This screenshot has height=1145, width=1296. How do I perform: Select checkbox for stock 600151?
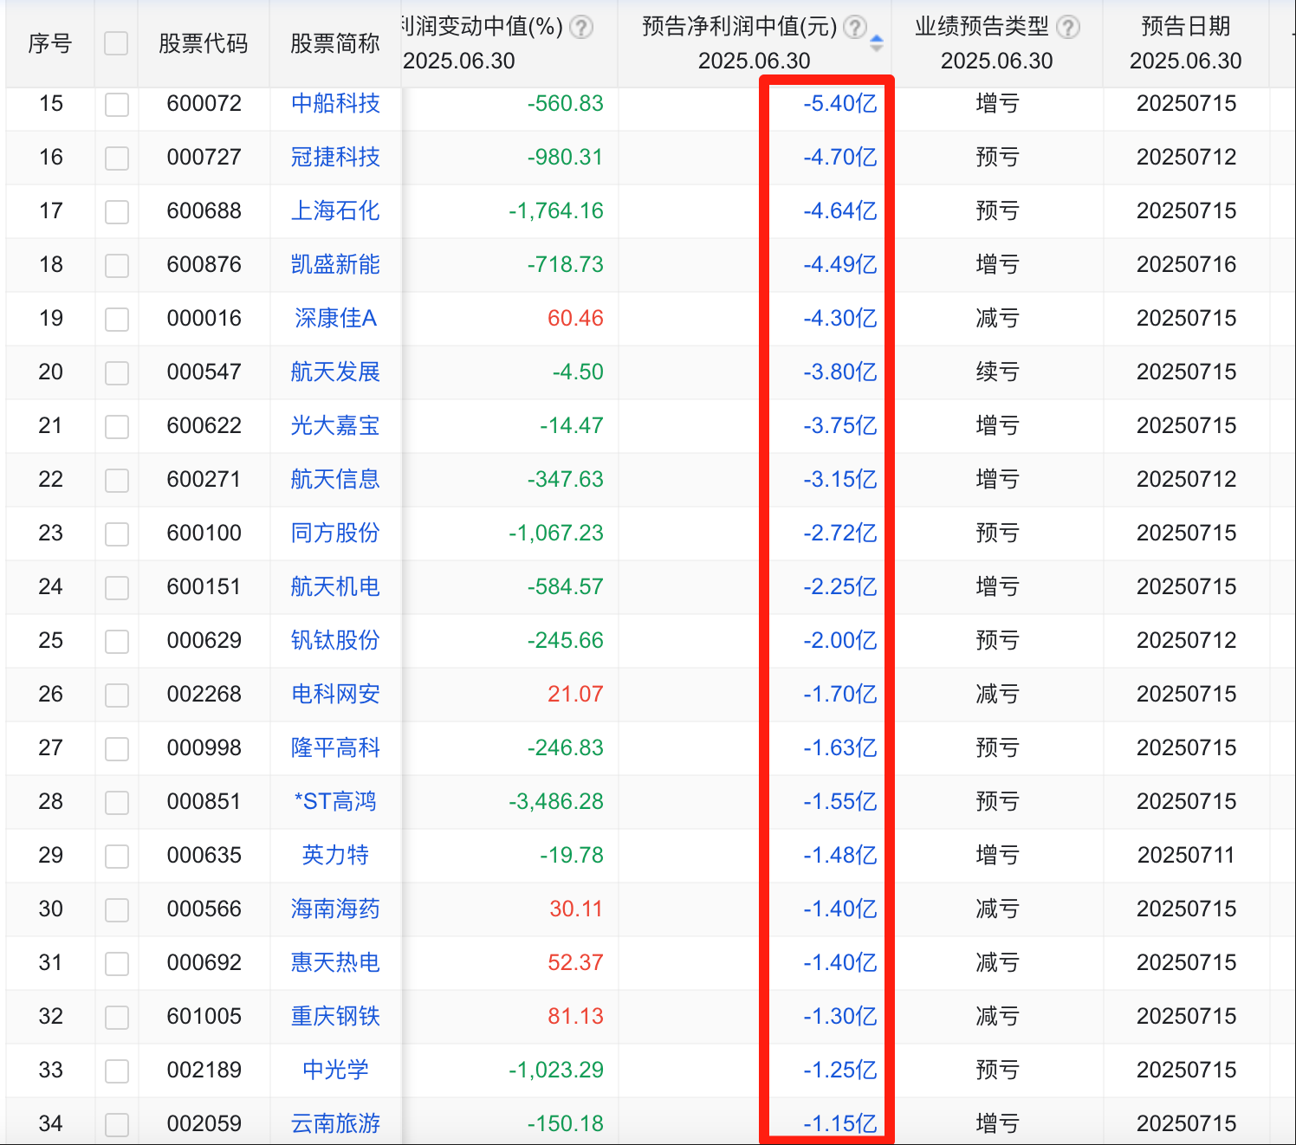coord(117,588)
